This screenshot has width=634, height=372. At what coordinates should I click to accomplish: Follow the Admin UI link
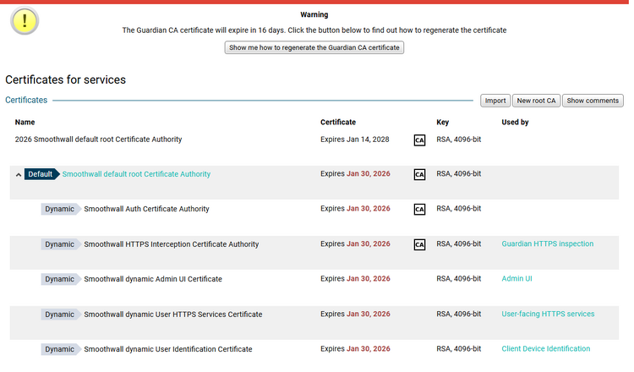516,279
